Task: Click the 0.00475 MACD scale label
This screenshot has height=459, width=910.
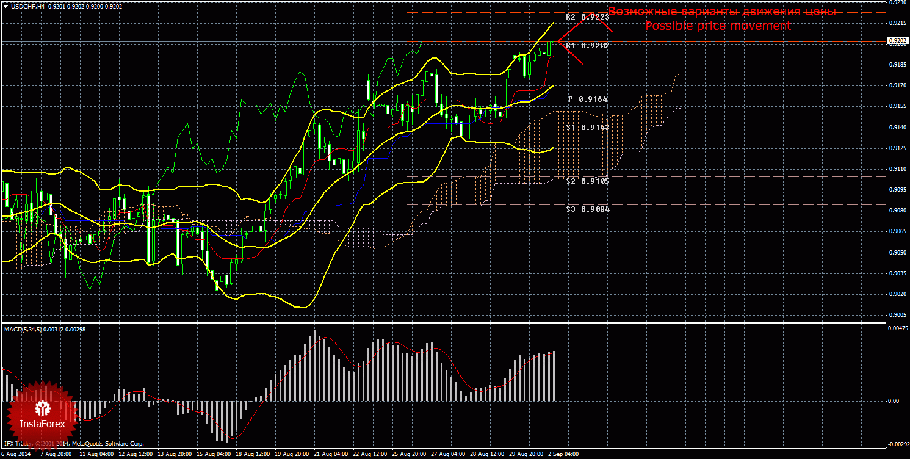Action: 897,328
